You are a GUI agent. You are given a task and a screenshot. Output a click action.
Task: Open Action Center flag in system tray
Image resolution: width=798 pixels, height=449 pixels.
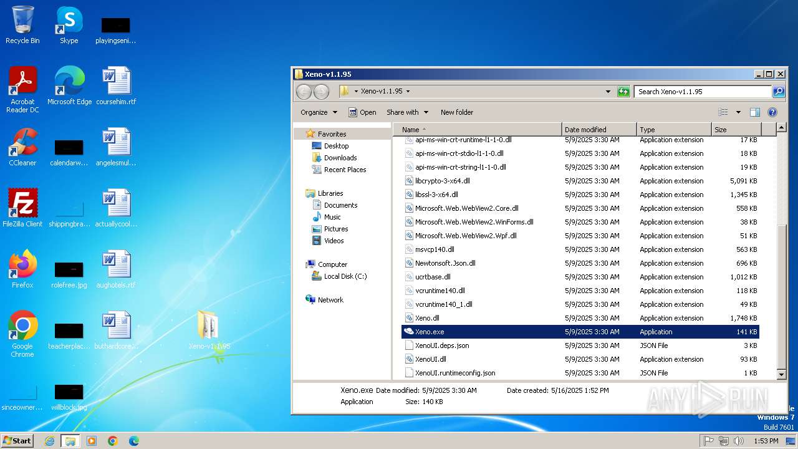[709, 441]
